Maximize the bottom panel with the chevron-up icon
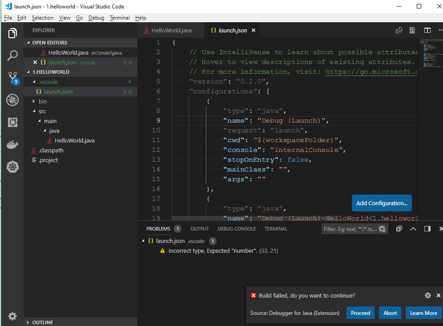This screenshot has height=326, width=443. 413,229
